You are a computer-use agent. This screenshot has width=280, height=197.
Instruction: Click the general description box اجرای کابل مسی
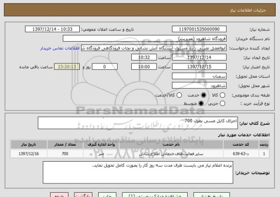(x=138, y=123)
